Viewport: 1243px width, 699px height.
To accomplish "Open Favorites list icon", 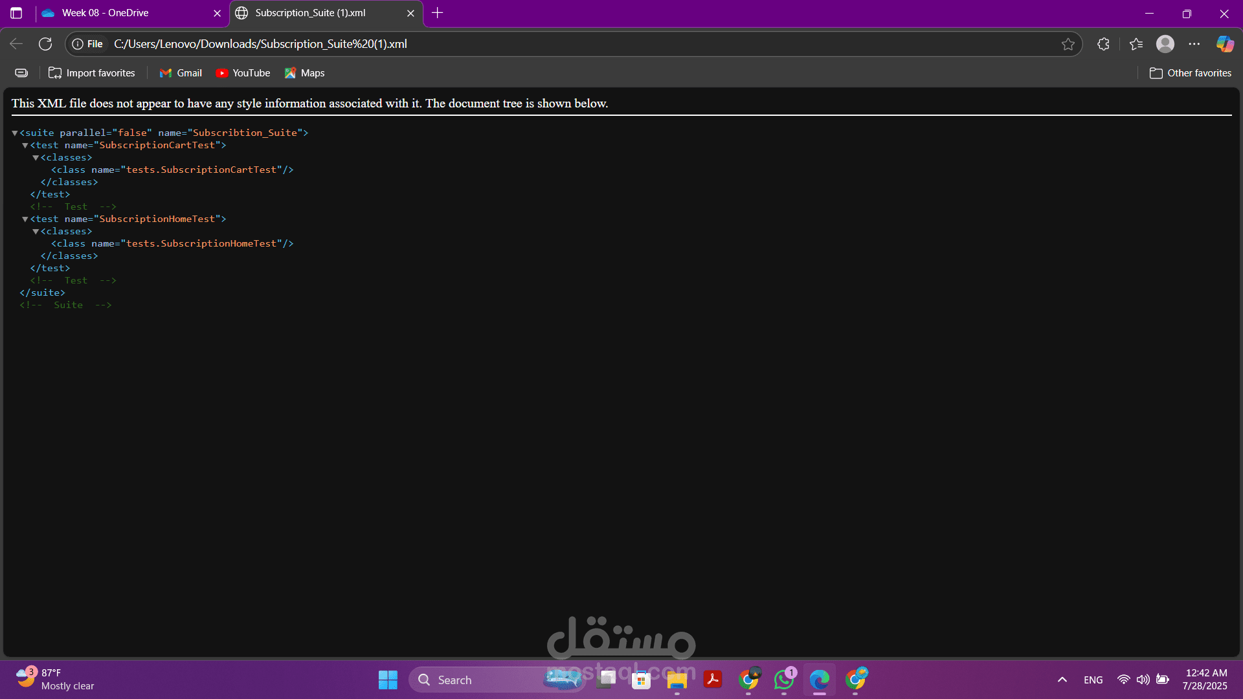I will [1136, 44].
